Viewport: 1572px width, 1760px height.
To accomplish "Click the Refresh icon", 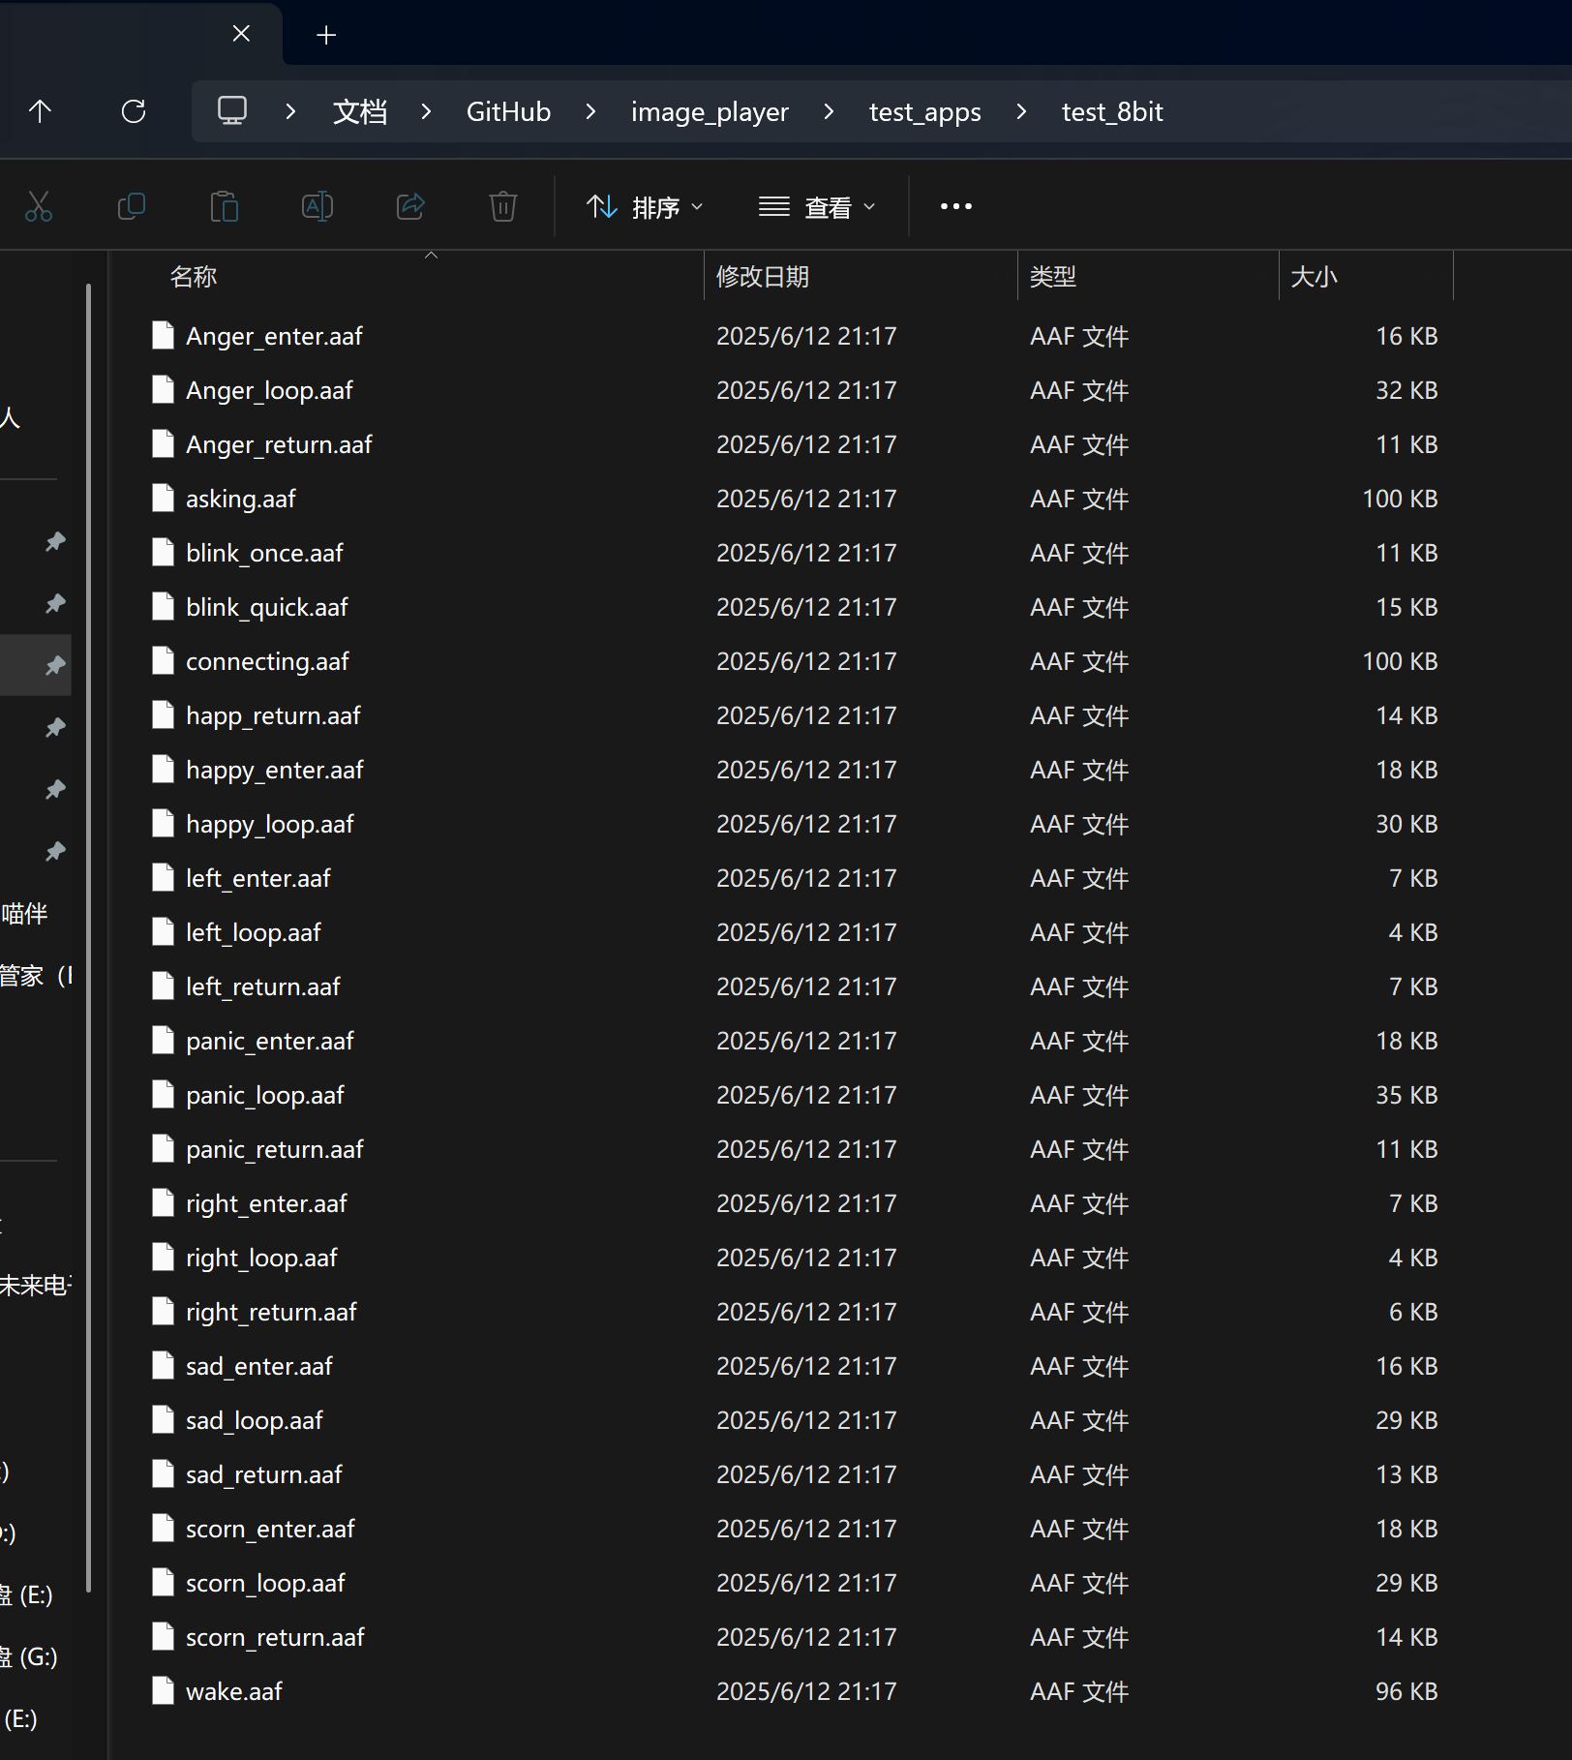I will click(x=134, y=111).
